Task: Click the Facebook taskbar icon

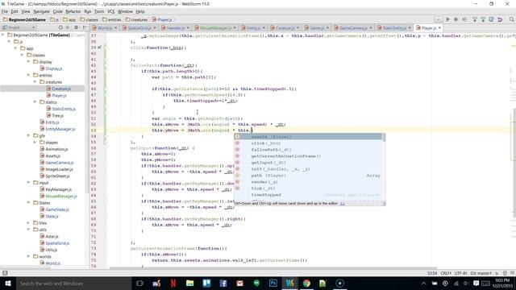Action: 223,283
